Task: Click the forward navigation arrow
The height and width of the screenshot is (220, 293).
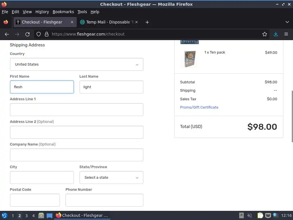Action: (17, 34)
